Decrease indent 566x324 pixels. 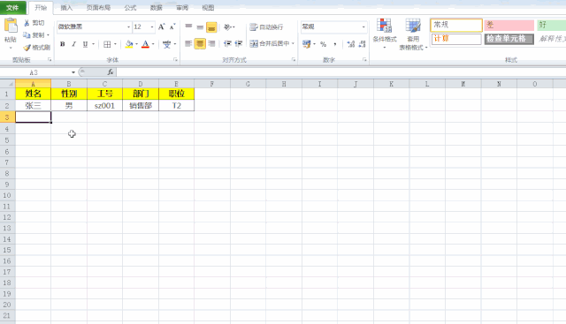pyautogui.click(x=227, y=43)
